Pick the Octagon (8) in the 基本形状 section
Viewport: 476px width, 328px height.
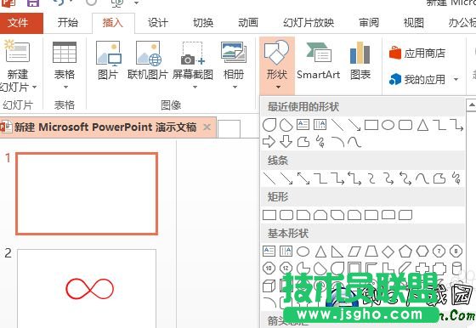tap(456, 252)
